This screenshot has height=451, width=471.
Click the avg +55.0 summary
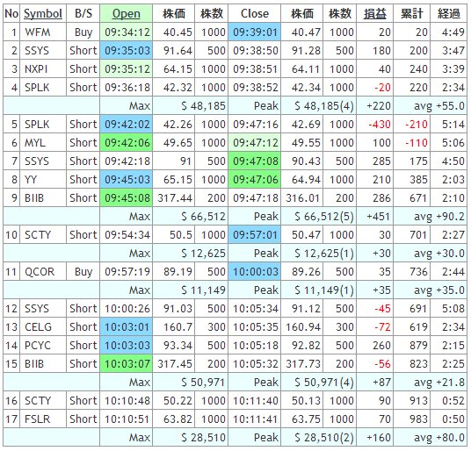[439, 106]
